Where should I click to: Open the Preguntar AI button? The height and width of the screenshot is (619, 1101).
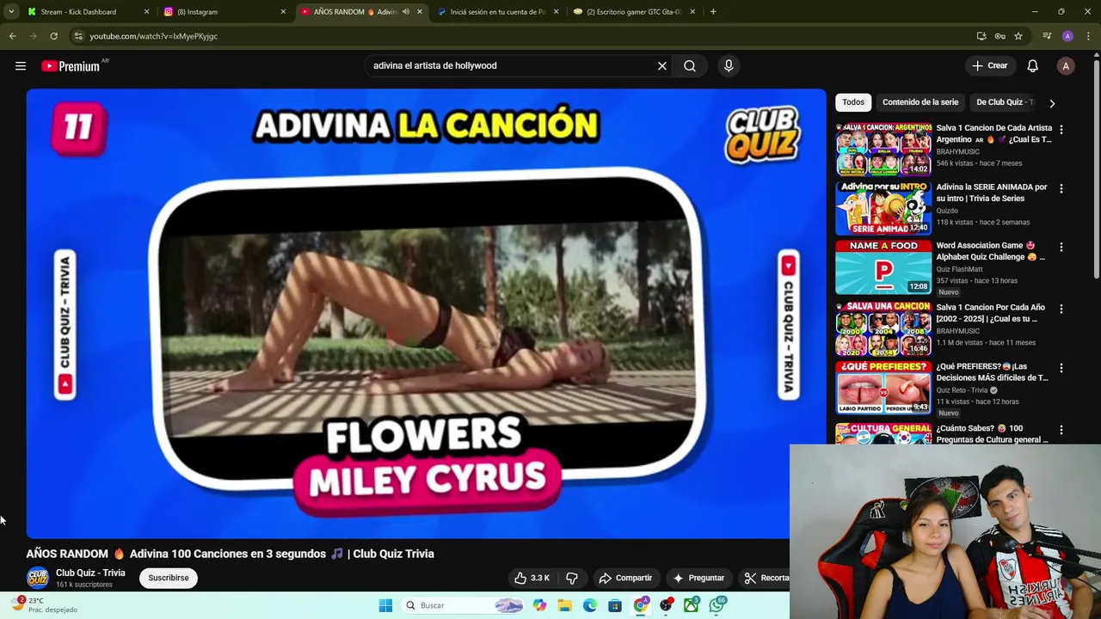coord(698,578)
